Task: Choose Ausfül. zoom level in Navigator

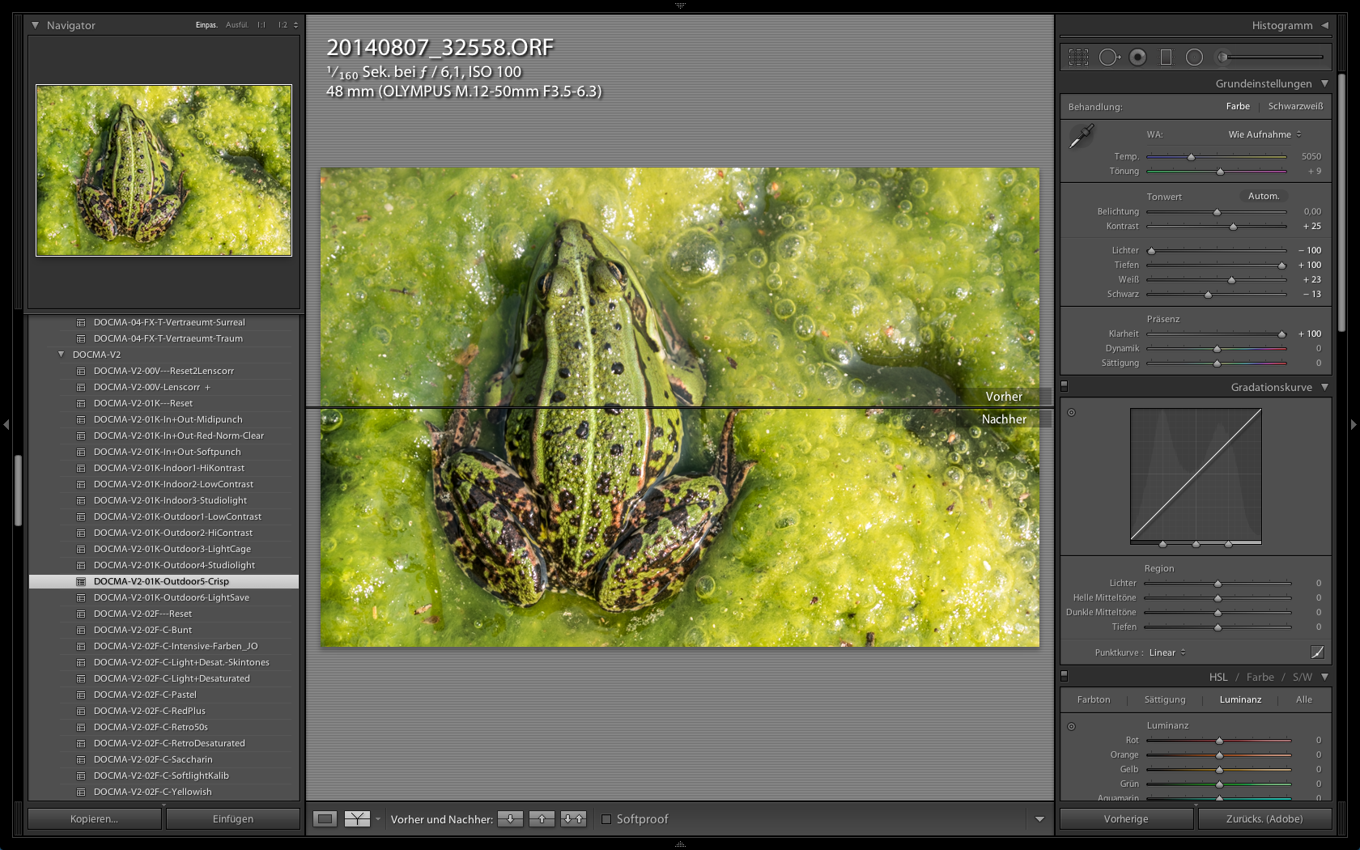Action: (x=237, y=25)
